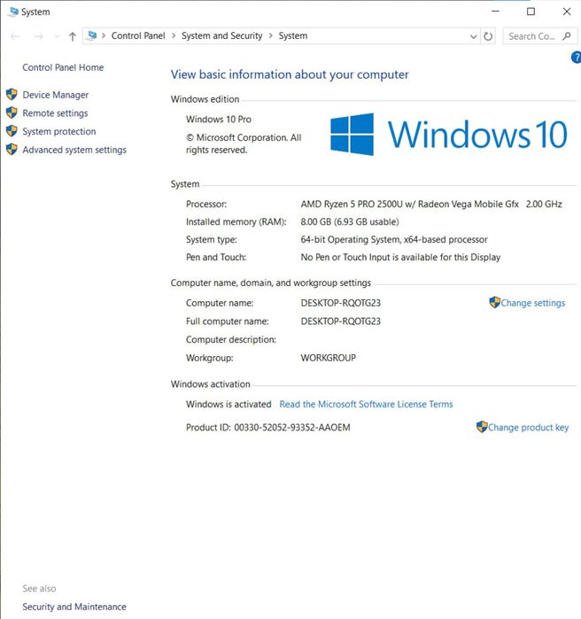Click the computer icon in the address bar
Viewport: 581px width, 619px height.
(x=92, y=35)
